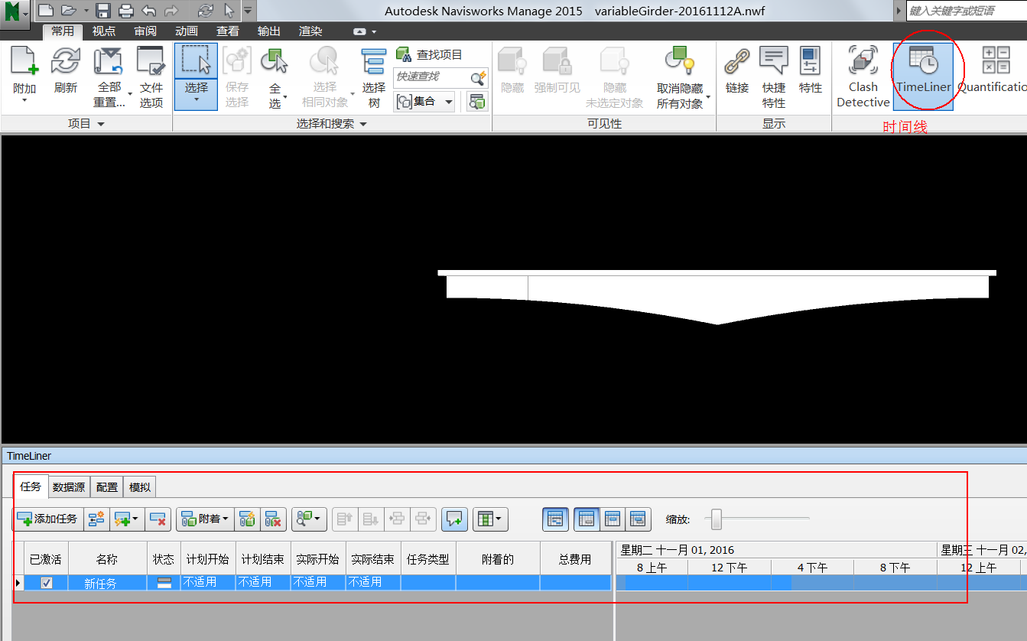
Task: Click the add comment speech bubble icon
Action: pyautogui.click(x=454, y=519)
